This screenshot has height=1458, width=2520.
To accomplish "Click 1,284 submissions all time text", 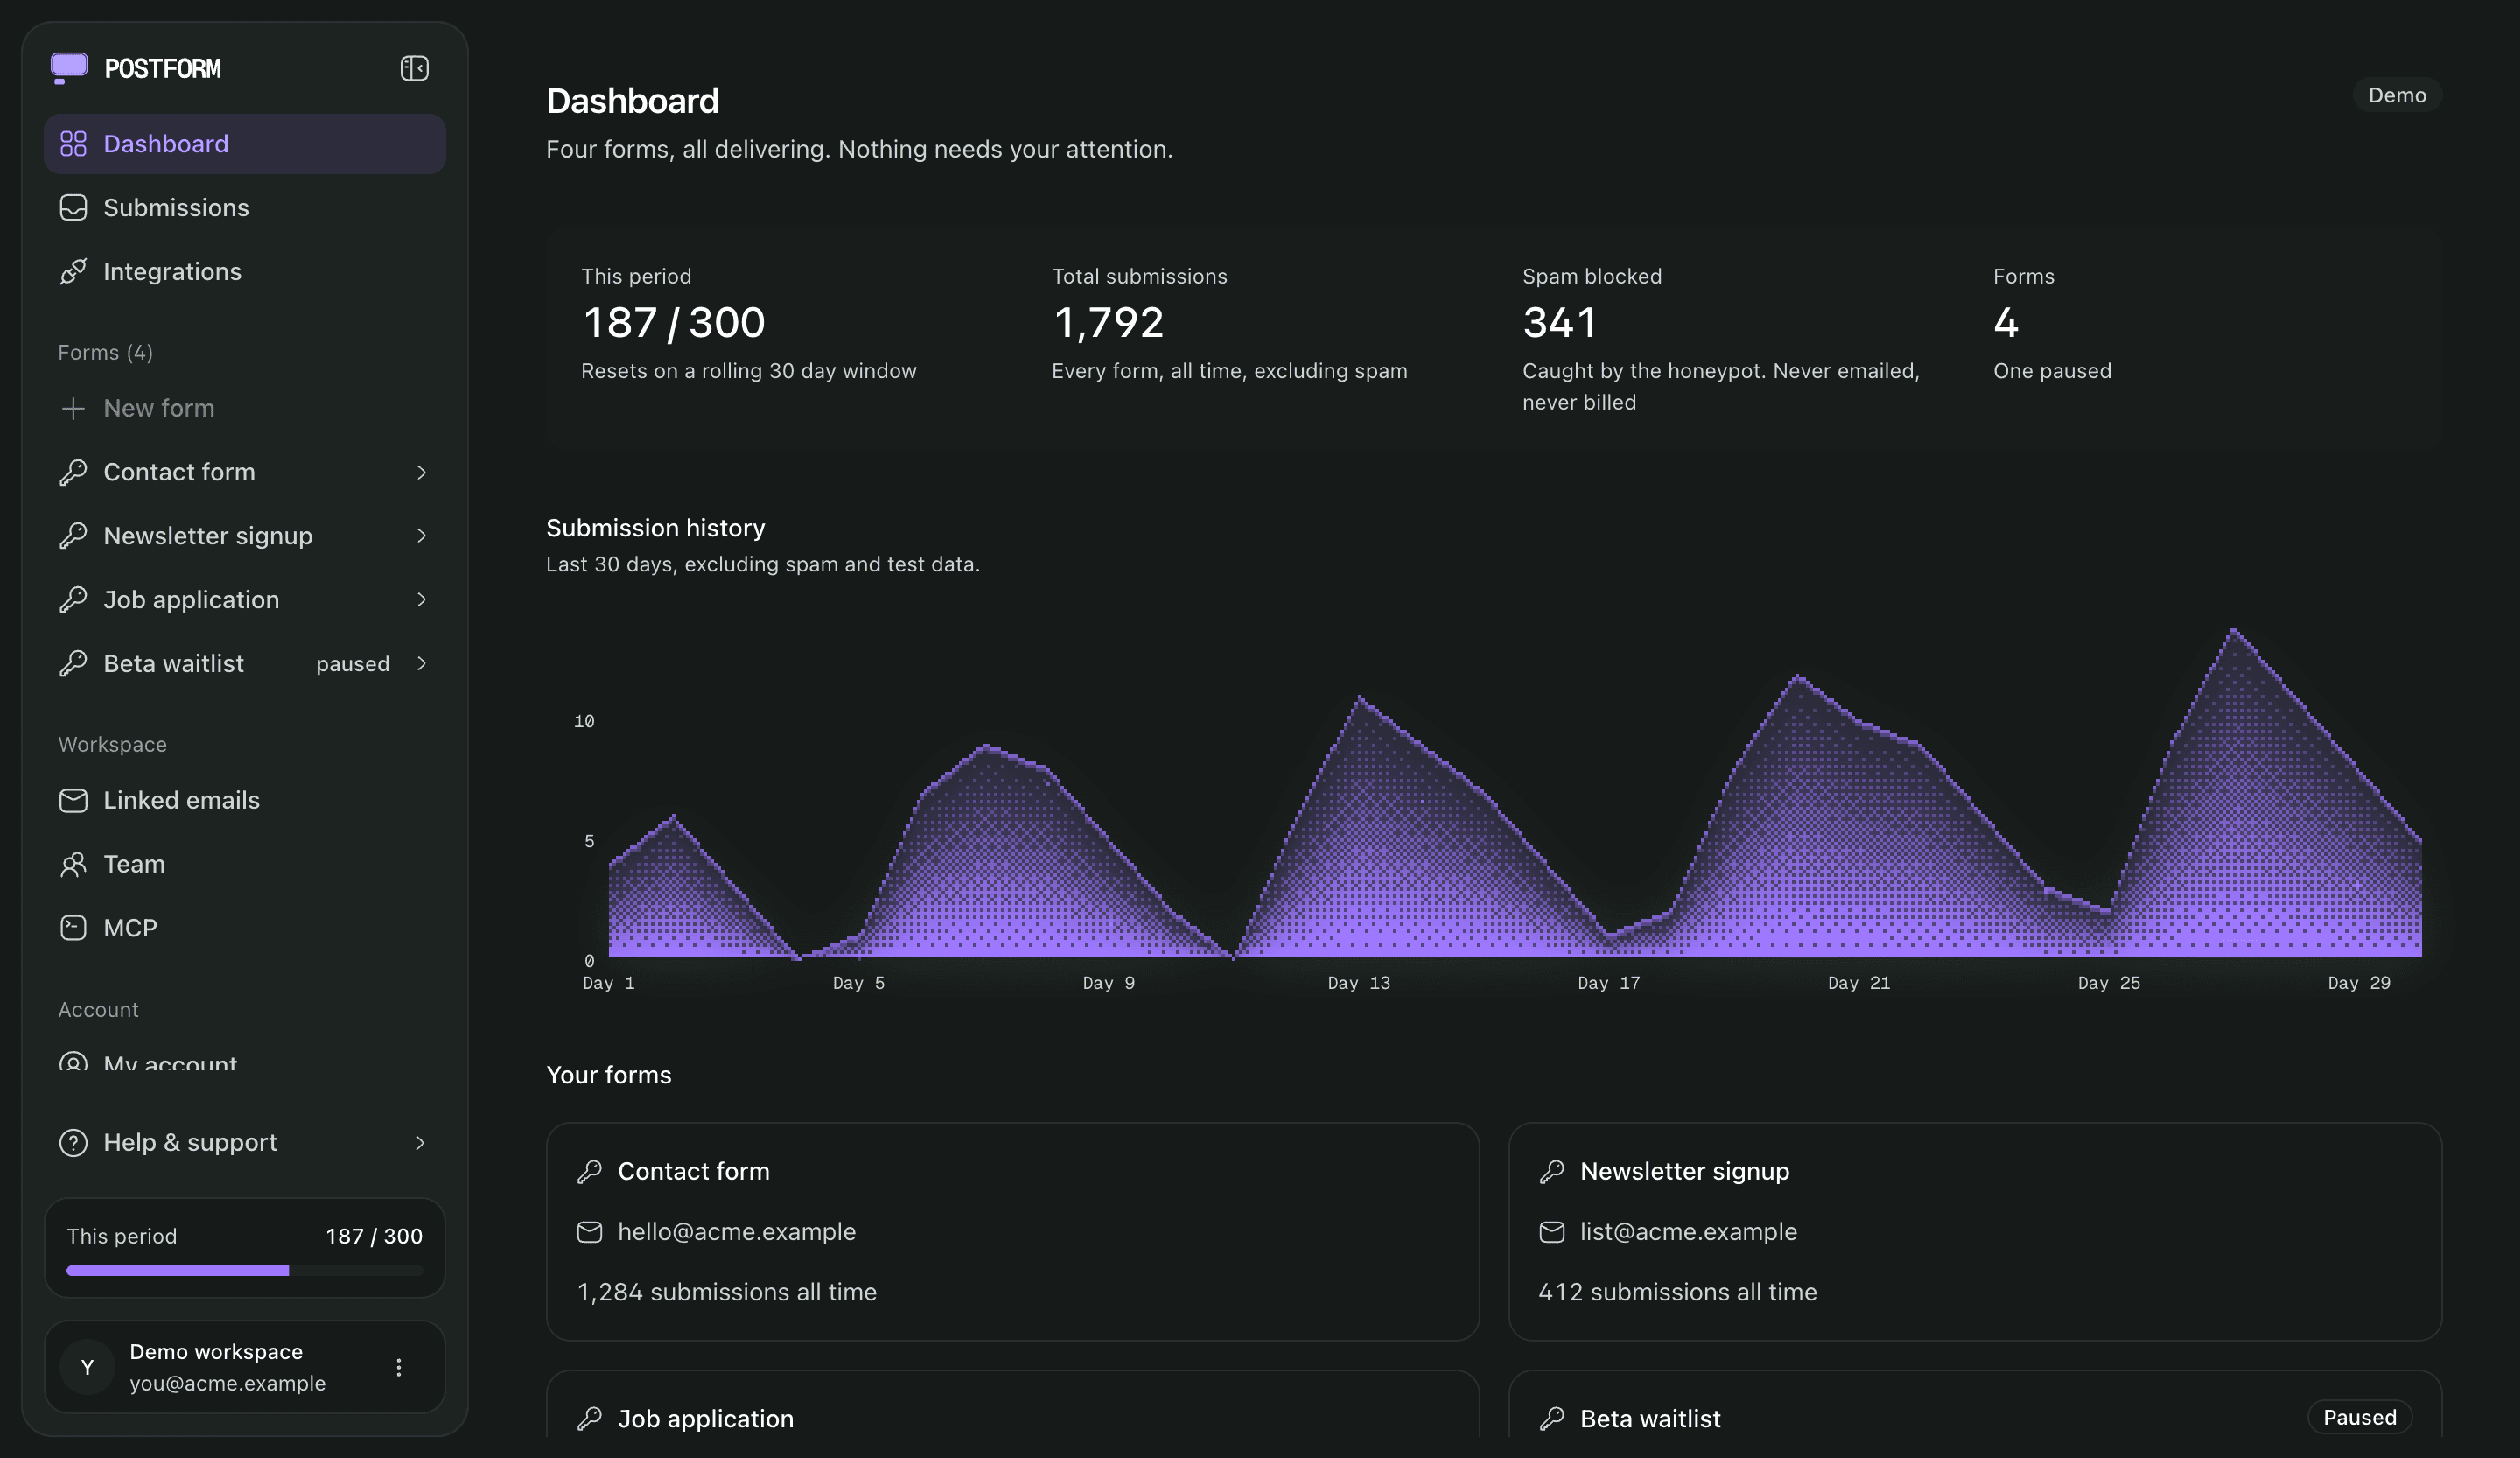I will (727, 1292).
